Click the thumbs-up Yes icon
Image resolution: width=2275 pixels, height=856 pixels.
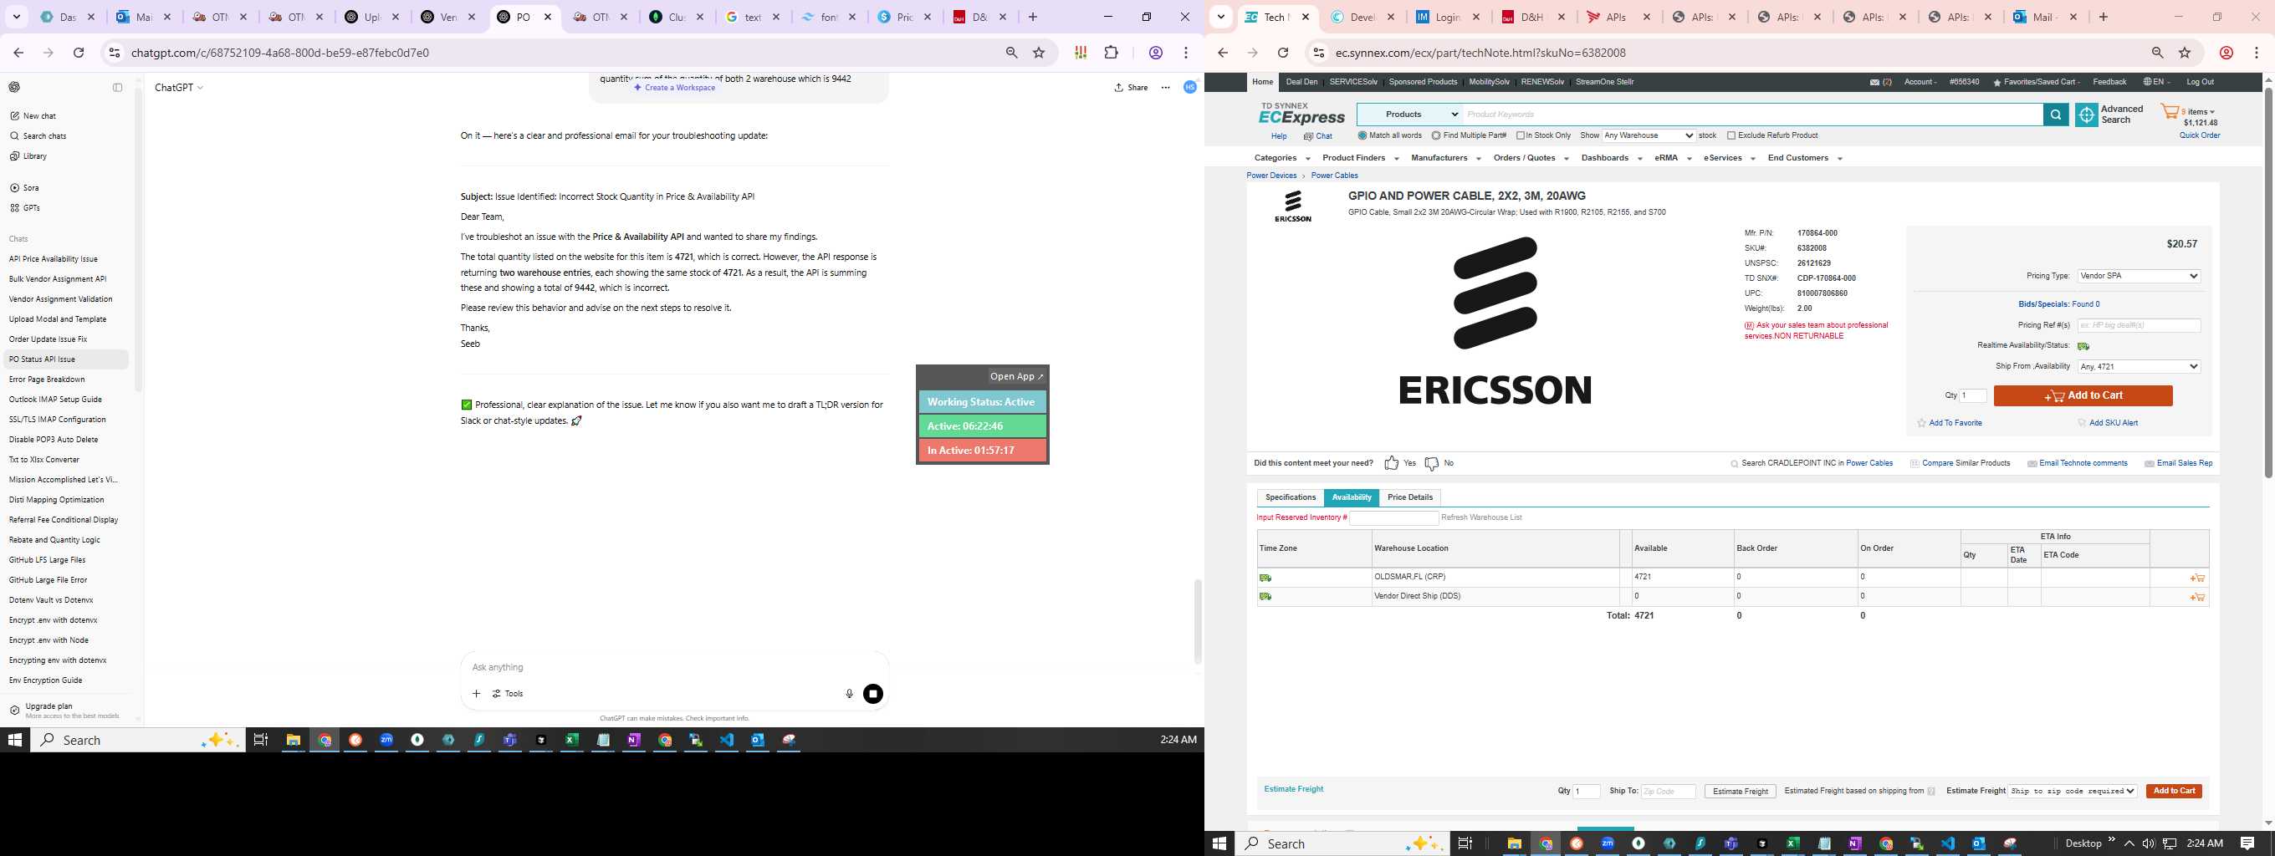coord(1391,463)
